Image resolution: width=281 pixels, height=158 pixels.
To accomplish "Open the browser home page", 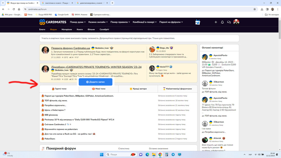I will point(19,9).
